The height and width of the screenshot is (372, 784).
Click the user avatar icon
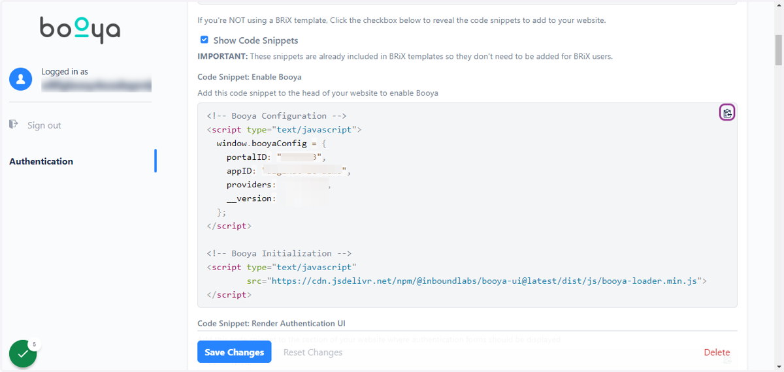(21, 79)
